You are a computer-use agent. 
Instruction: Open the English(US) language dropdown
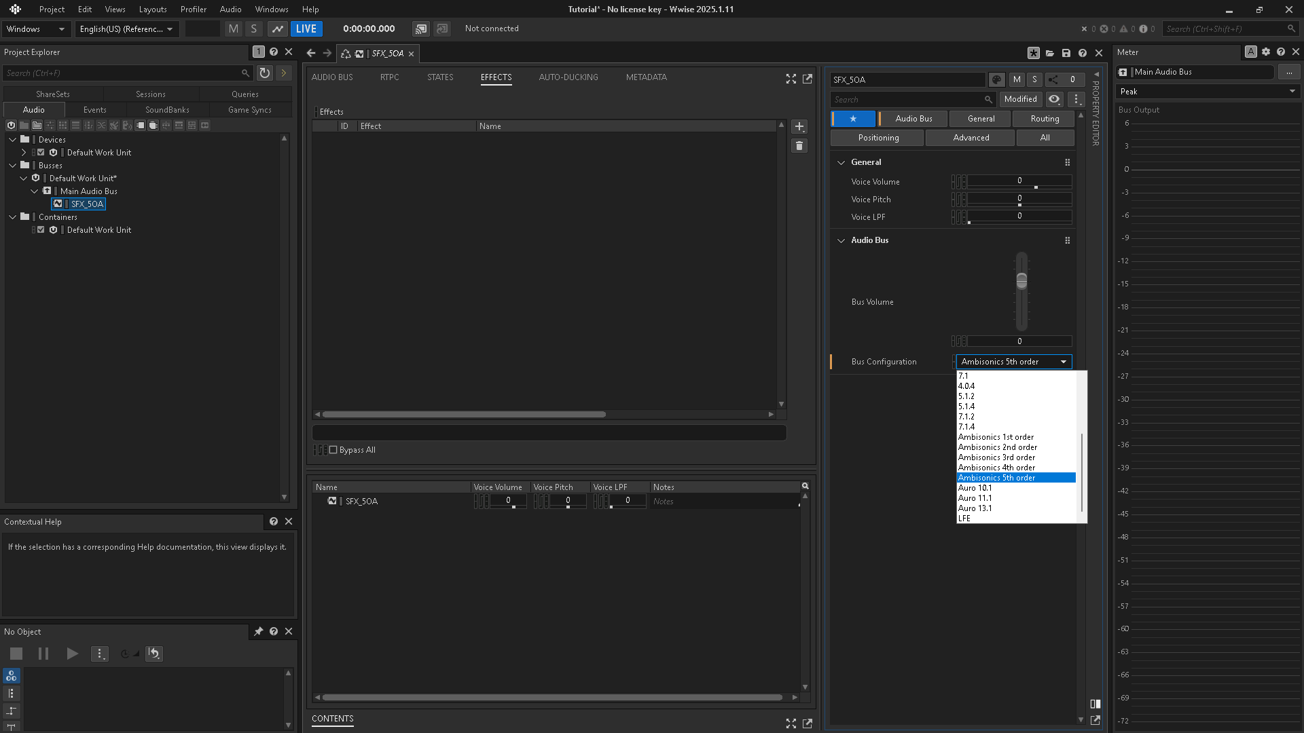tap(126, 29)
